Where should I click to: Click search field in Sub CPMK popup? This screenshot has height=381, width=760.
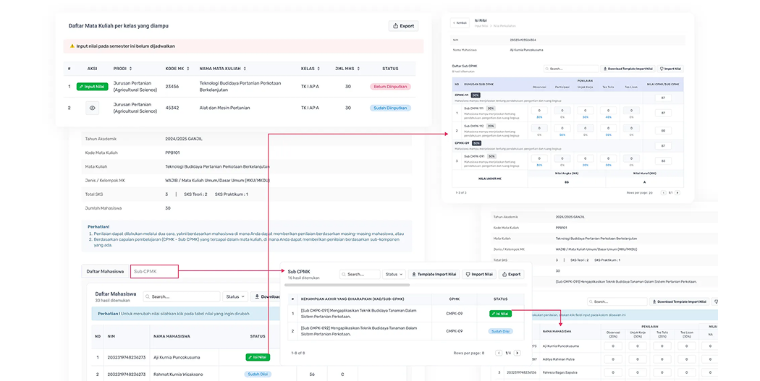point(360,274)
